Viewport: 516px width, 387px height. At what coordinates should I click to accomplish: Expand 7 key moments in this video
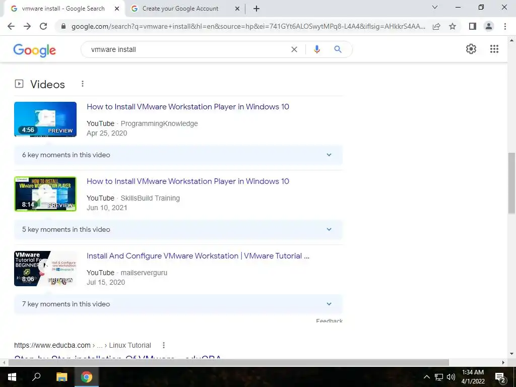tap(178, 304)
